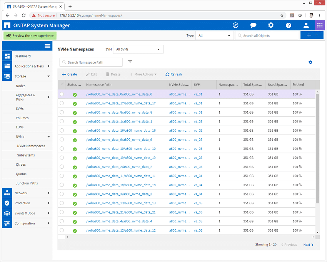
Task: Focus the Search all Objects field
Action: pos(267,35)
